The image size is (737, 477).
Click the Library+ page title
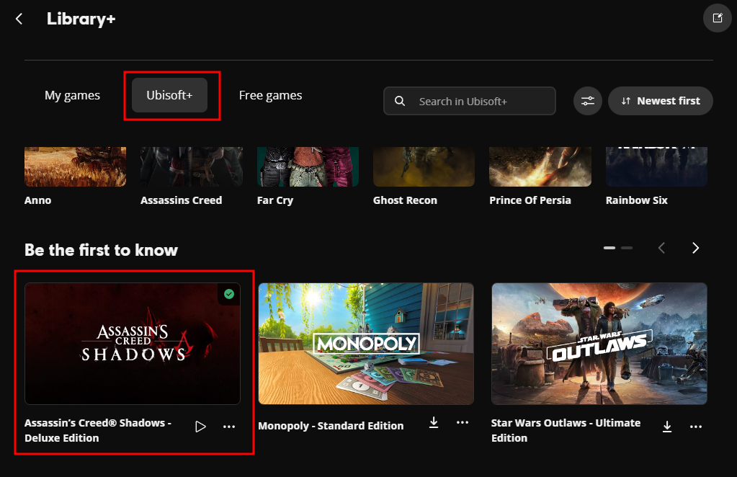(81, 19)
